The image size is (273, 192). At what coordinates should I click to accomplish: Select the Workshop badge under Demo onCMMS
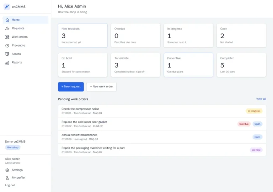pyautogui.click(x=13, y=148)
